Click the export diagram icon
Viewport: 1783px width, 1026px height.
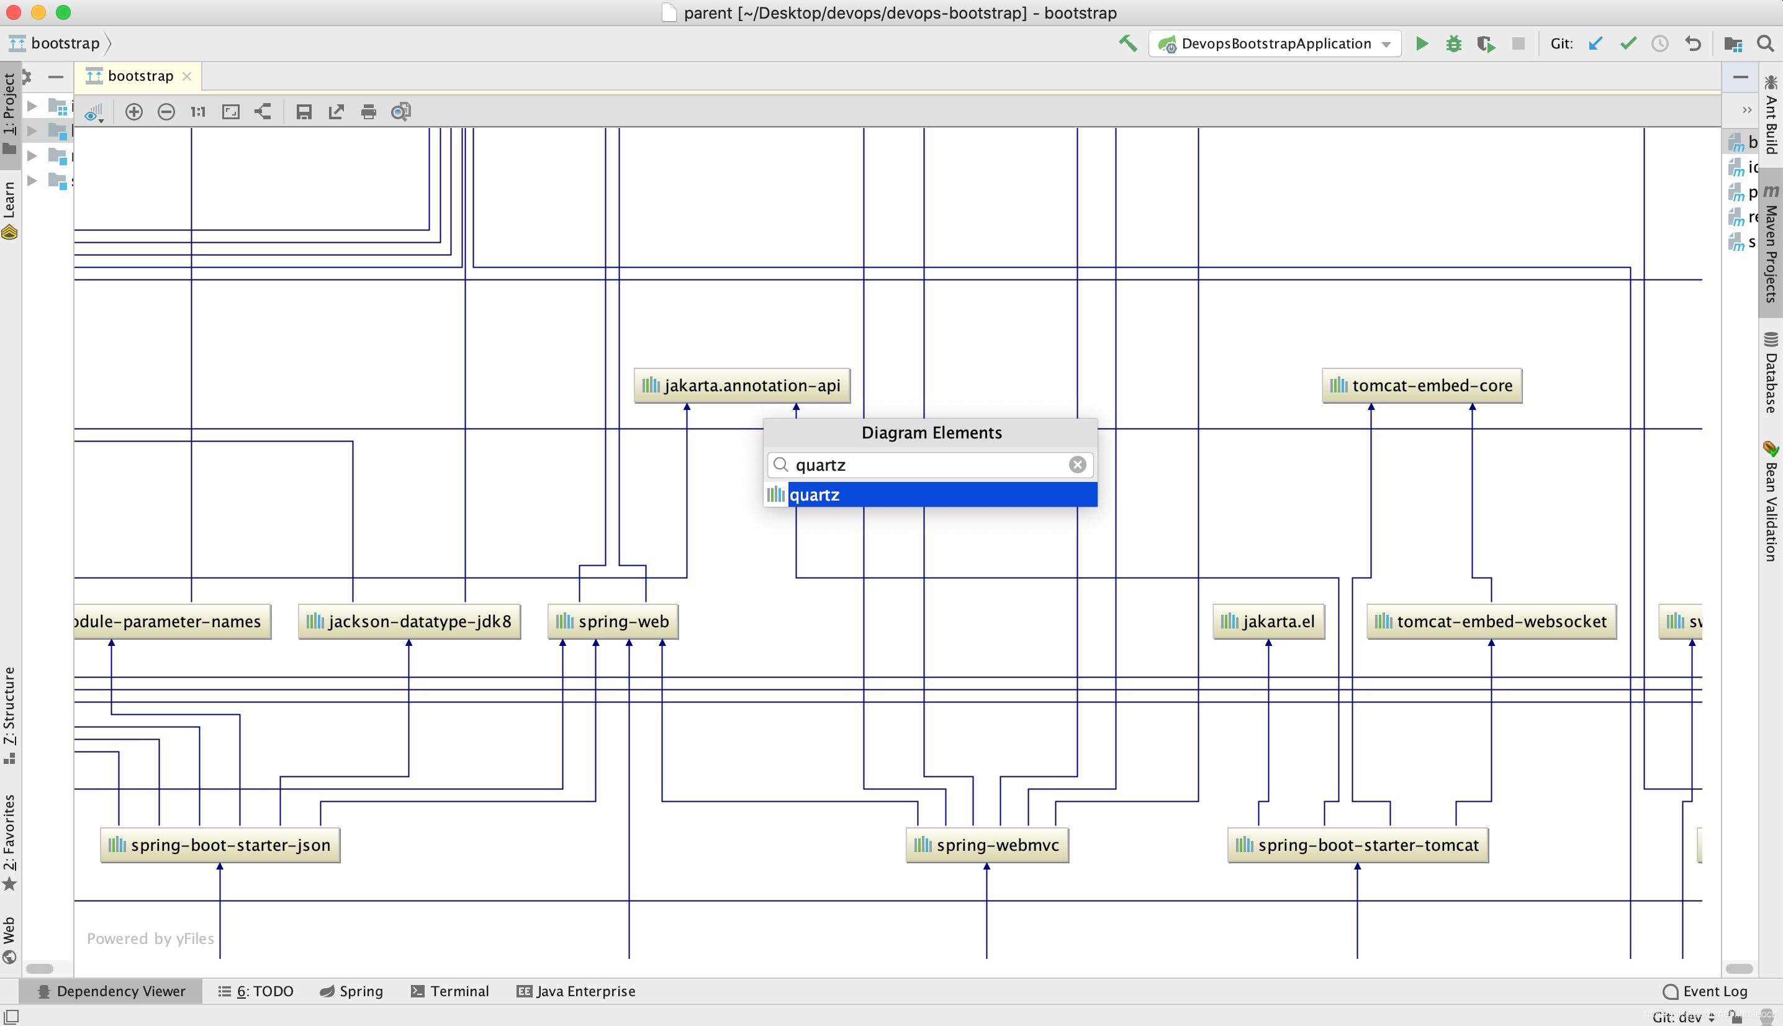click(336, 111)
